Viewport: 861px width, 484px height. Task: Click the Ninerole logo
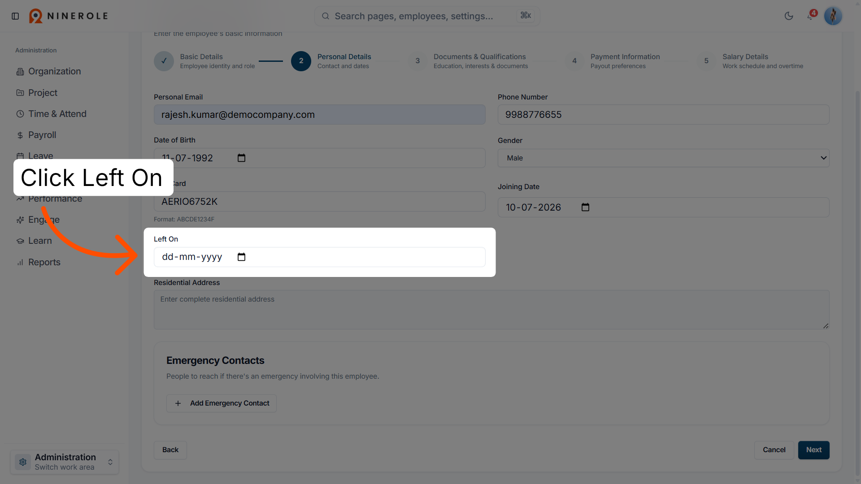(x=69, y=16)
